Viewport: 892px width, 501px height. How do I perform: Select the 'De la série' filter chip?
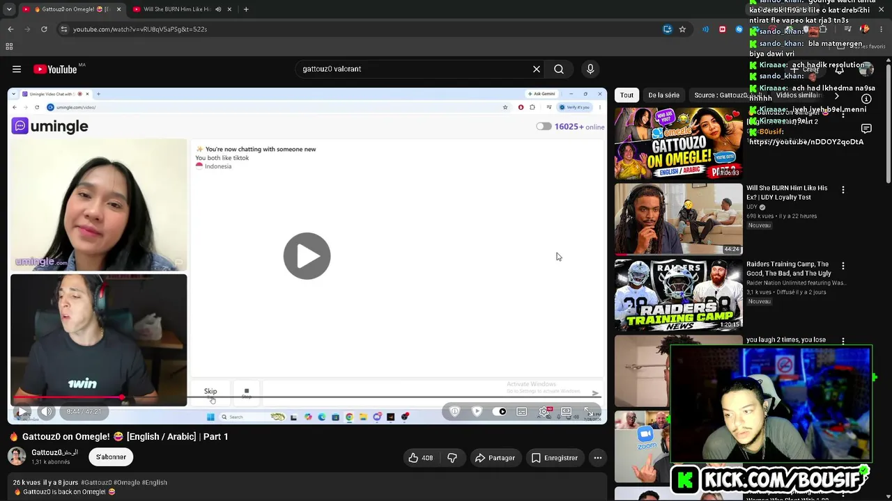(x=663, y=95)
